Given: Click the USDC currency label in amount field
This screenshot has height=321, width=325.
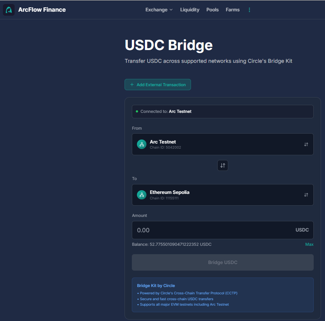Looking at the screenshot, I should (302, 230).
